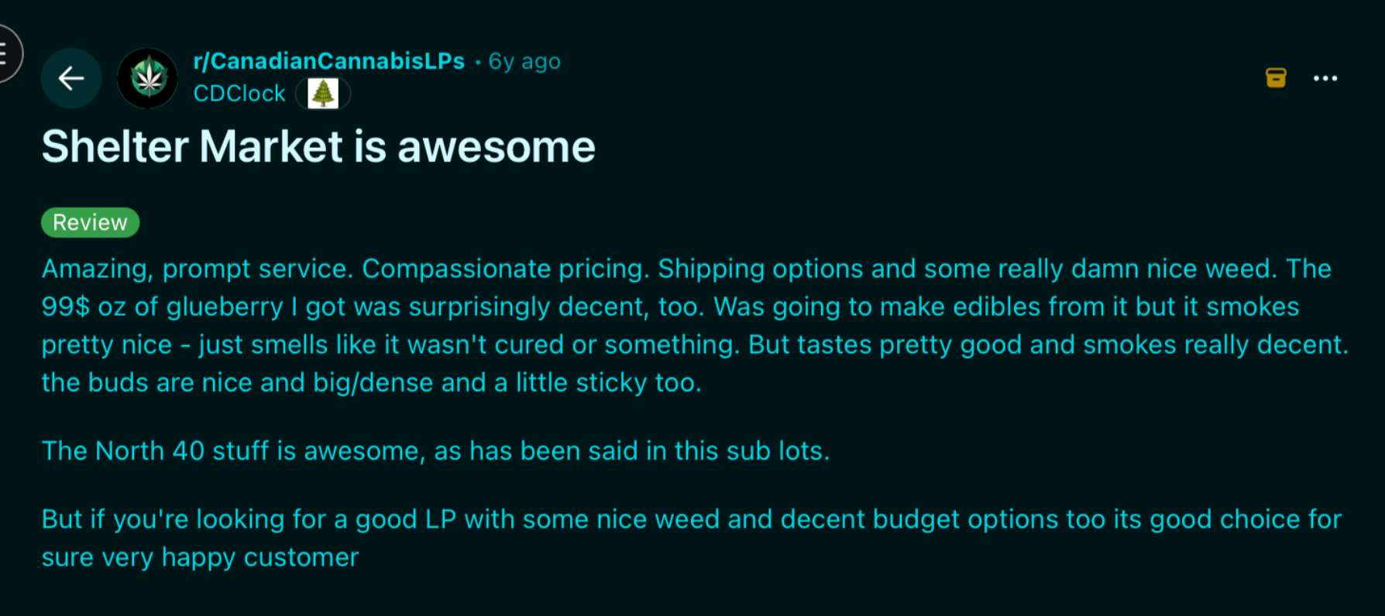
Task: Click the North 40 stuff paragraph
Action: coord(435,450)
